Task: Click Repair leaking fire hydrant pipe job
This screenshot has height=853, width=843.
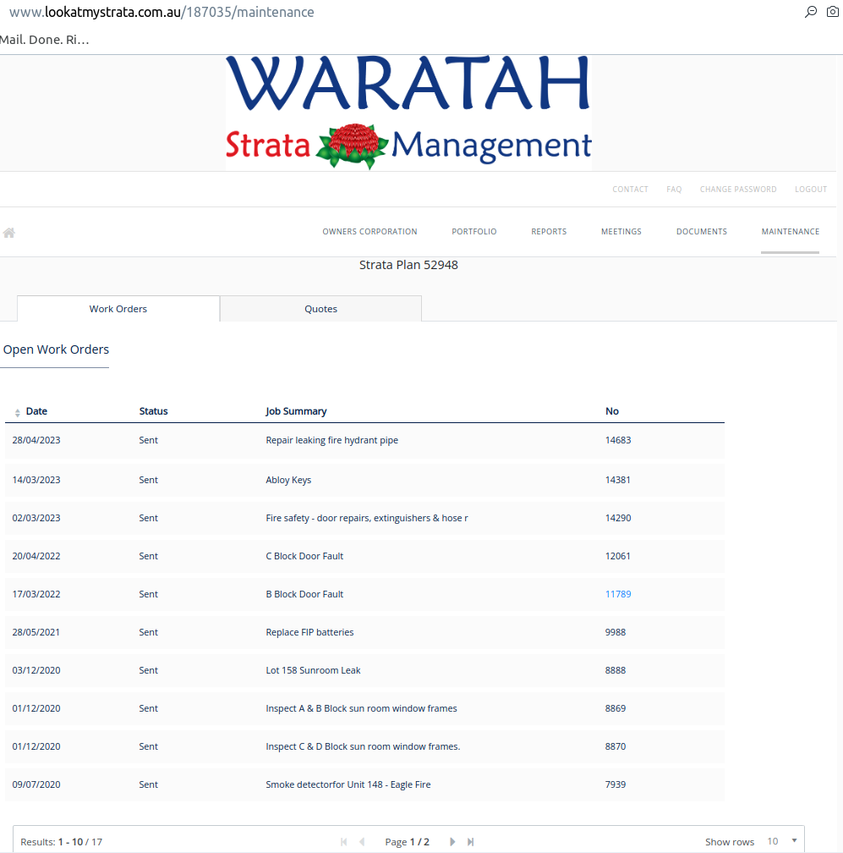Action: click(331, 440)
